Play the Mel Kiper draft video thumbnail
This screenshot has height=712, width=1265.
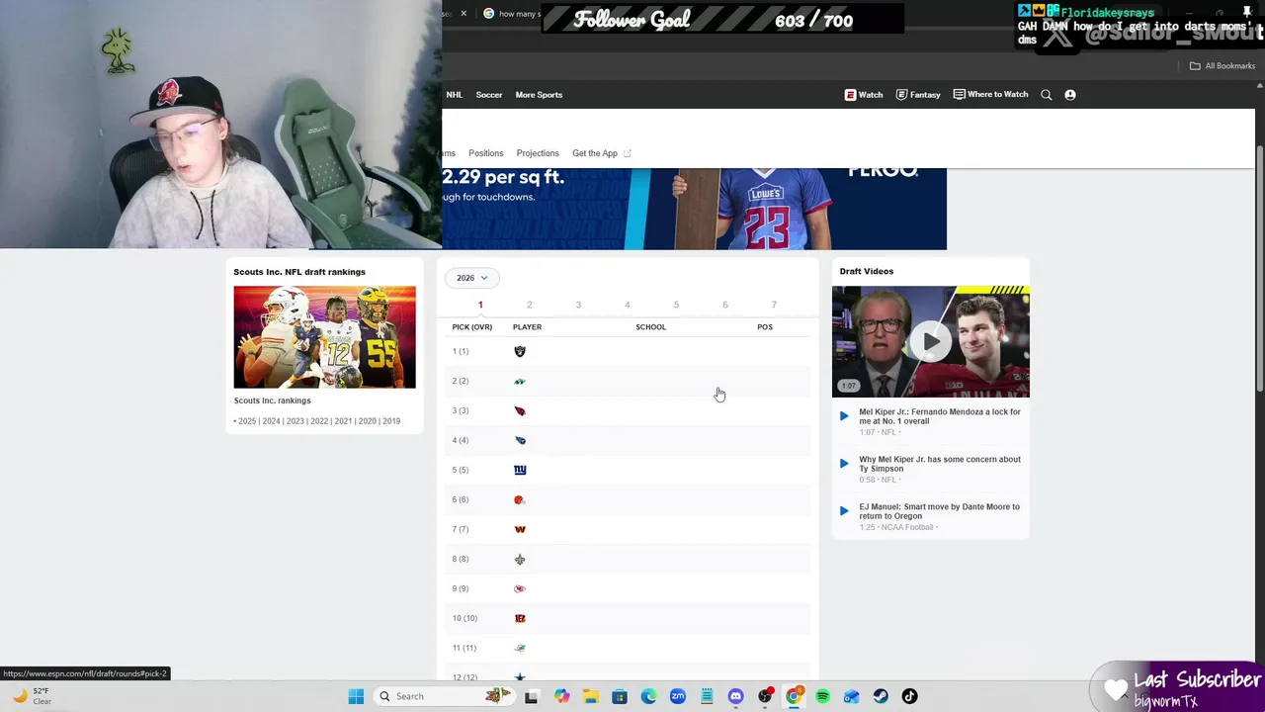click(x=930, y=342)
